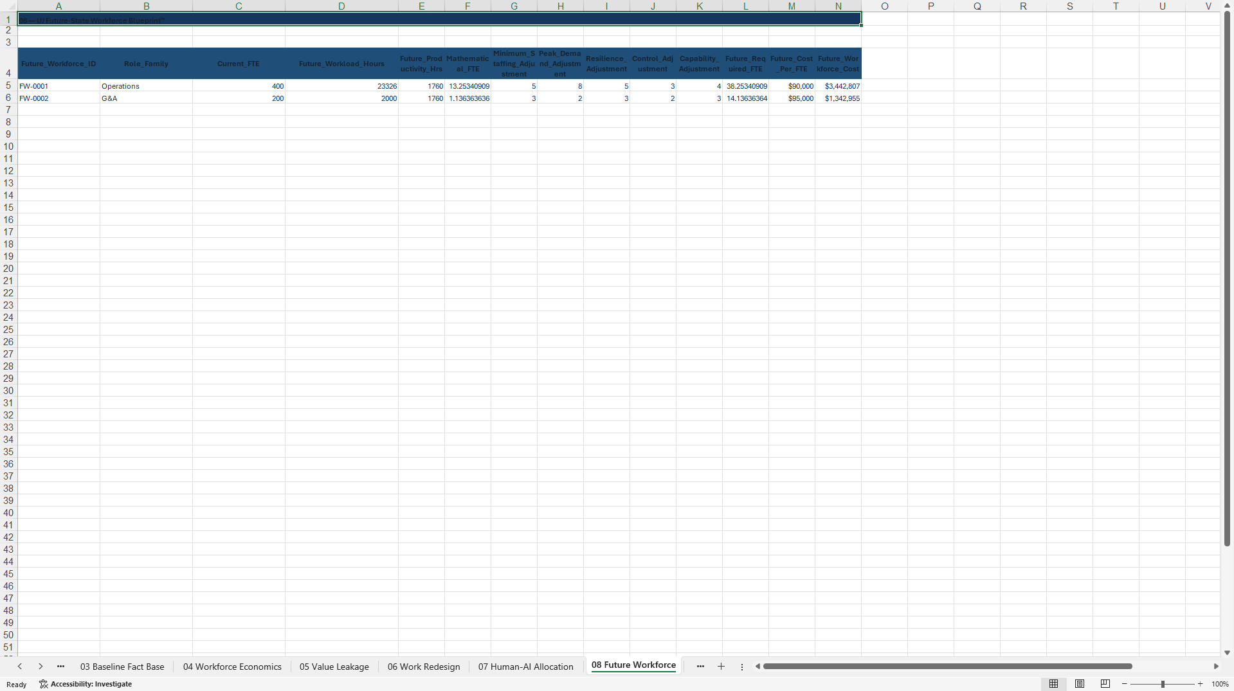Add a new sheet
This screenshot has height=691, width=1234.
coord(721,667)
